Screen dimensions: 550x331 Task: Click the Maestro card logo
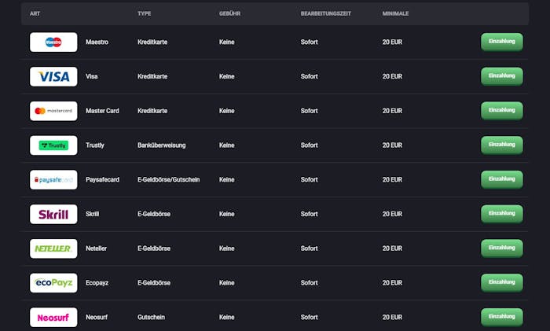click(x=53, y=42)
